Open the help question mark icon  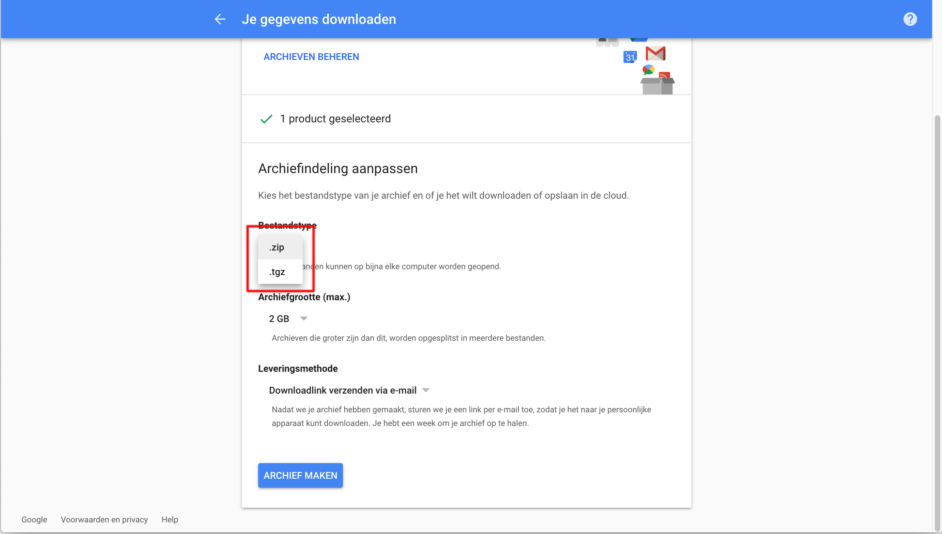(x=909, y=19)
